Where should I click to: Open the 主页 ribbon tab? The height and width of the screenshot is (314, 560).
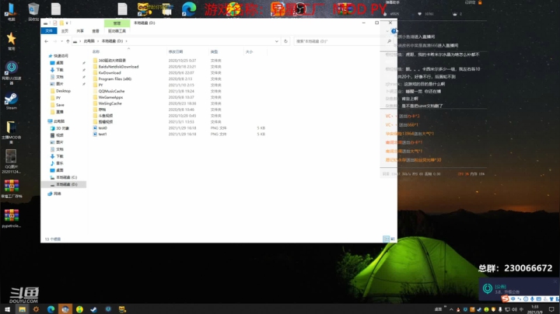click(x=65, y=31)
